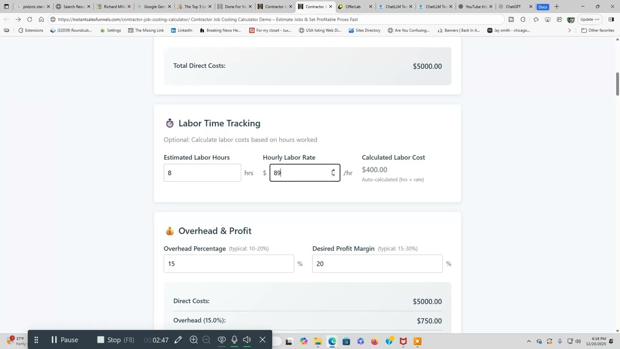Switch to the 'pistons' browser tab

tap(33, 7)
